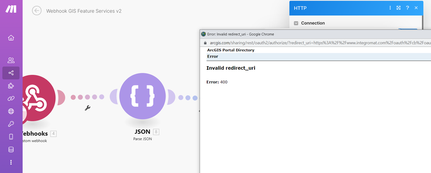Click the Webhooks module number badge 4
The image size is (431, 173).
click(x=53, y=134)
